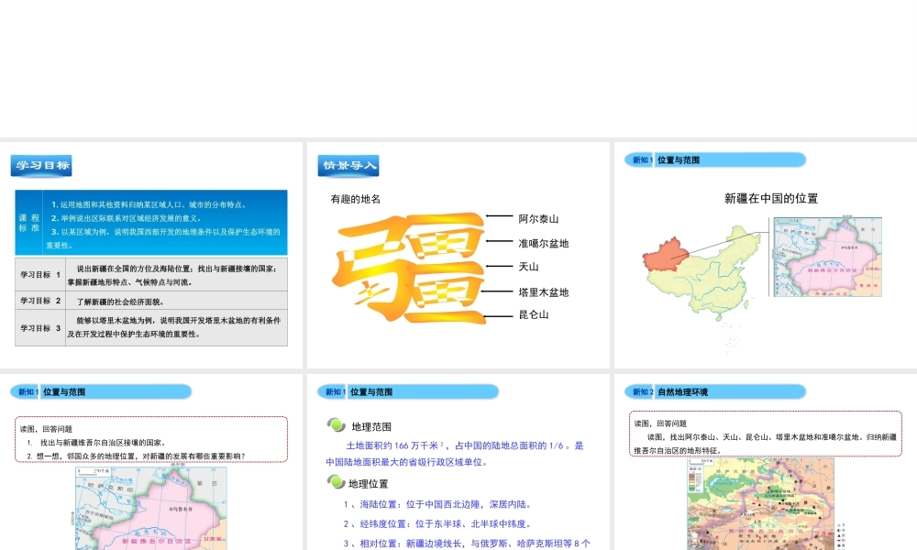The height and width of the screenshot is (550, 917).
Task: Select the 情景导入 title badge
Action: (348, 165)
